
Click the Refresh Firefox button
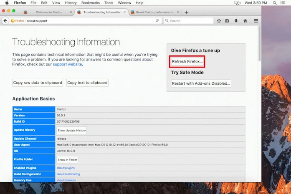click(187, 61)
